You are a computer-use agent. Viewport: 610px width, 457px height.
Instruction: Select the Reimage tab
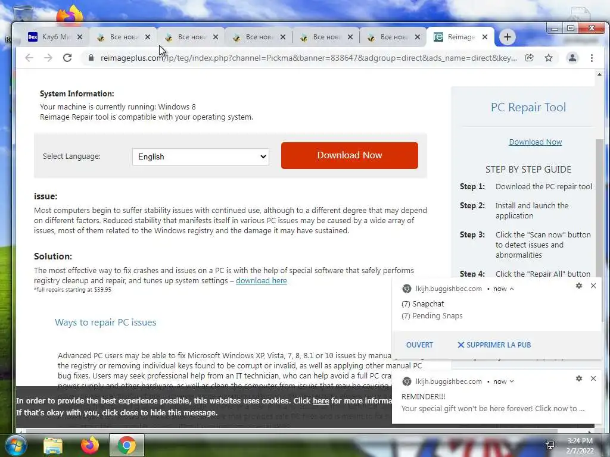[x=460, y=37]
